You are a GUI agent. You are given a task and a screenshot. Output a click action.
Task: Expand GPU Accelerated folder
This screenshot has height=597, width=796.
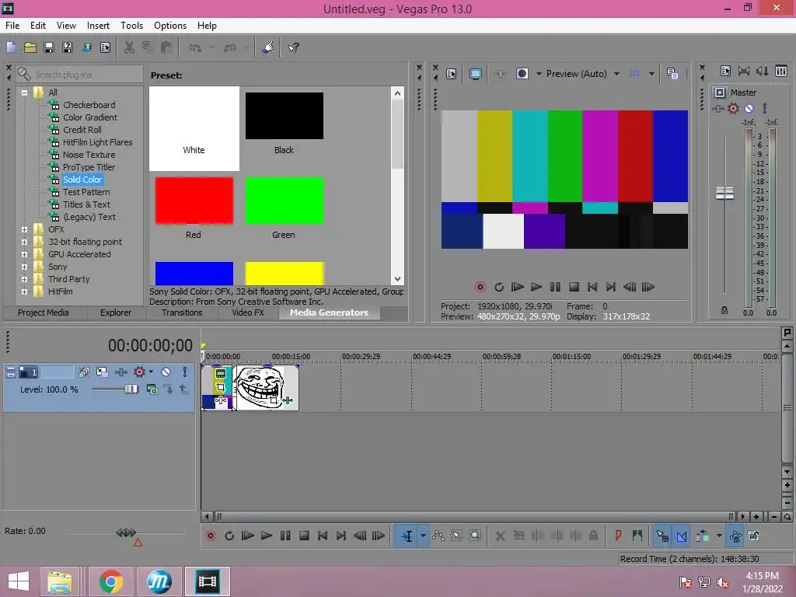(x=24, y=254)
